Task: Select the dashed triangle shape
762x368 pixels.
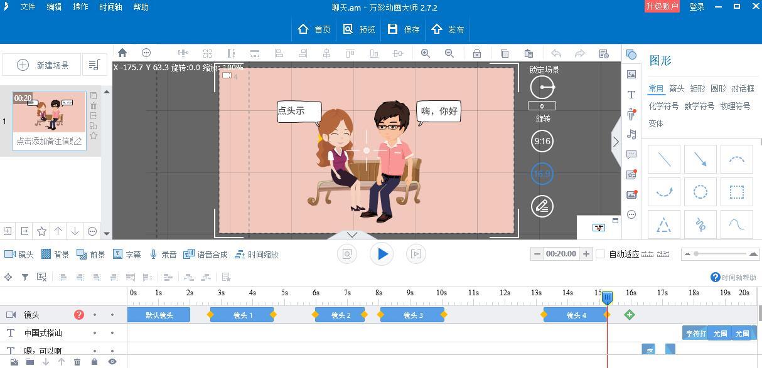Action: pos(664,224)
